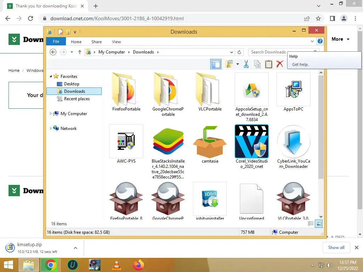This screenshot has width=363, height=272.
Task: Select the AWC-PYS file icon
Action: click(126, 141)
